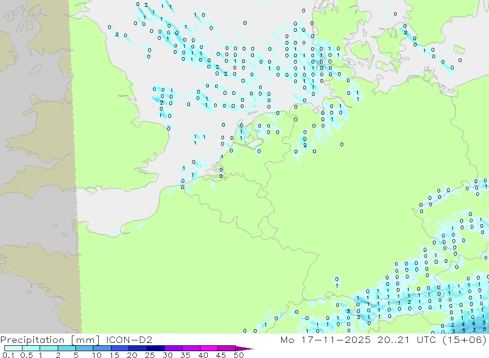The width and height of the screenshot is (489, 358).
Task: Choose the 40–45 mm magenta legend swatch
Action: point(209,348)
